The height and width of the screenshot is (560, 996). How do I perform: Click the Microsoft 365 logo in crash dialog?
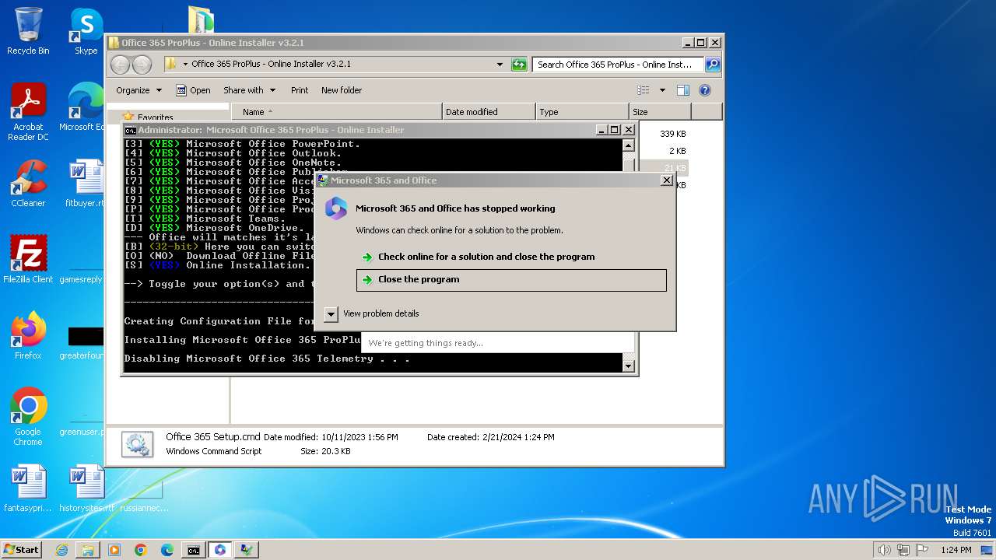click(x=336, y=208)
